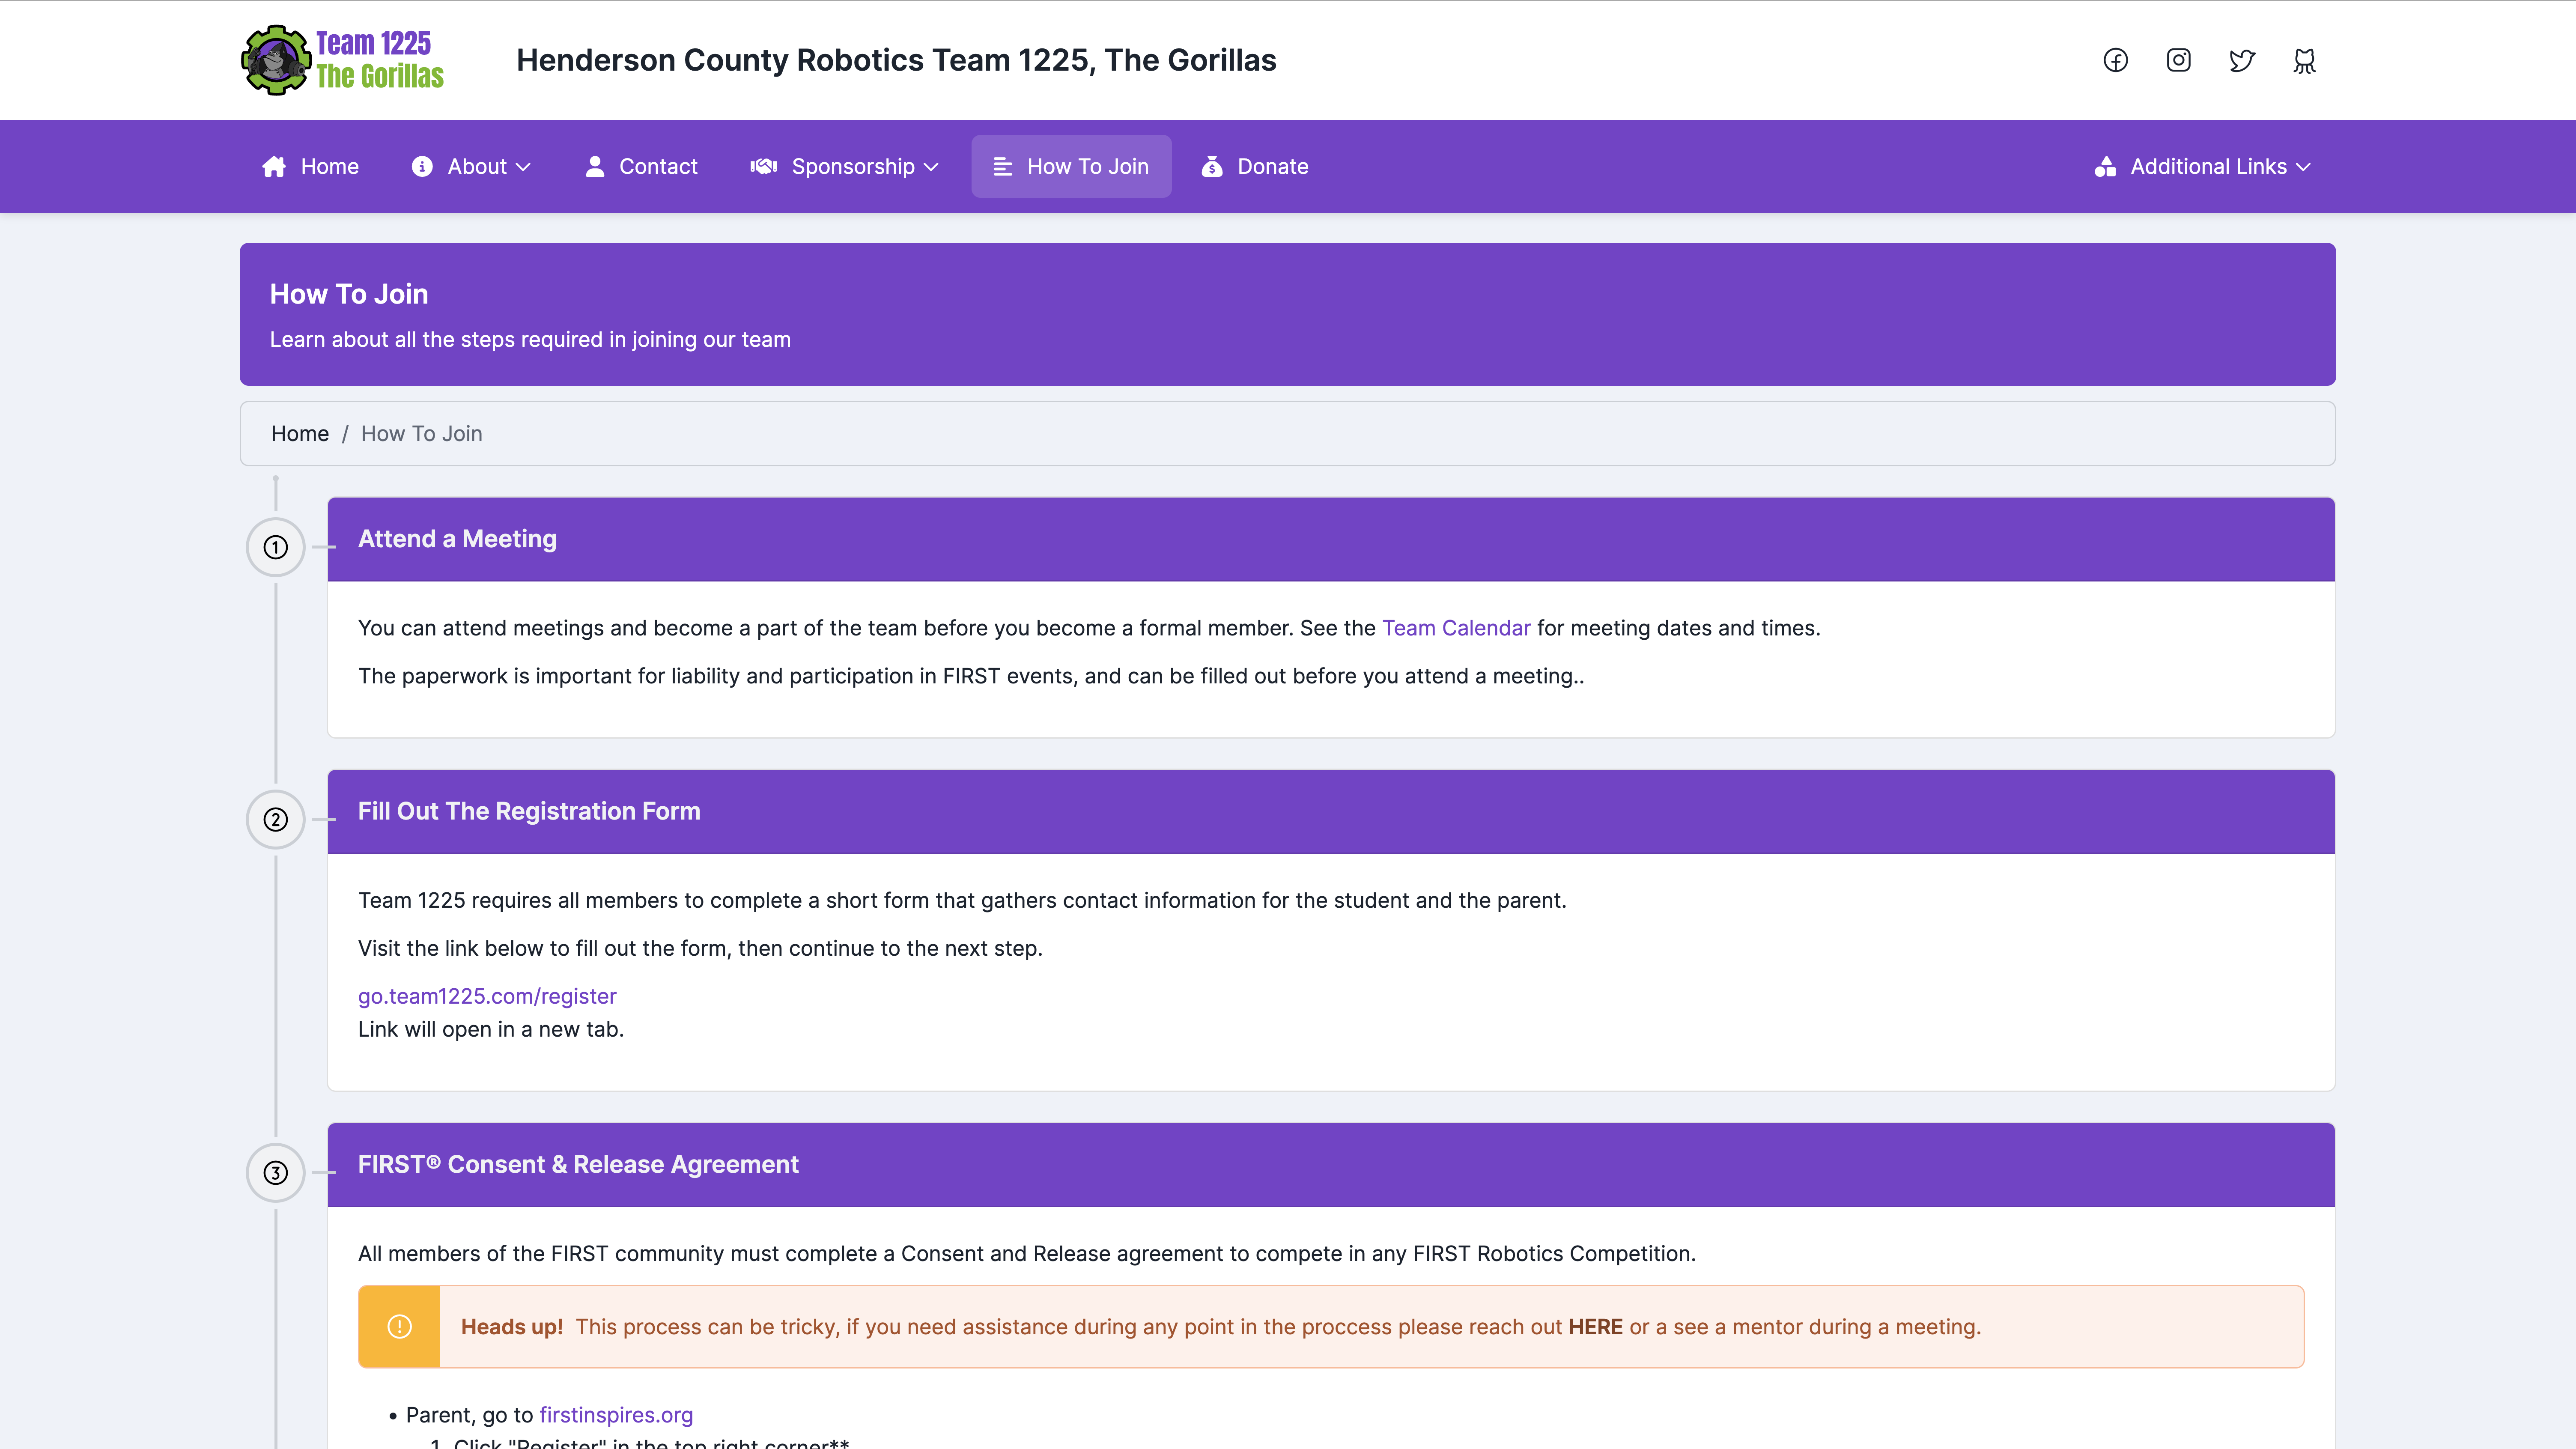Image resolution: width=2576 pixels, height=1449 pixels.
Task: Open the team's Twitter bird icon
Action: click(2241, 60)
